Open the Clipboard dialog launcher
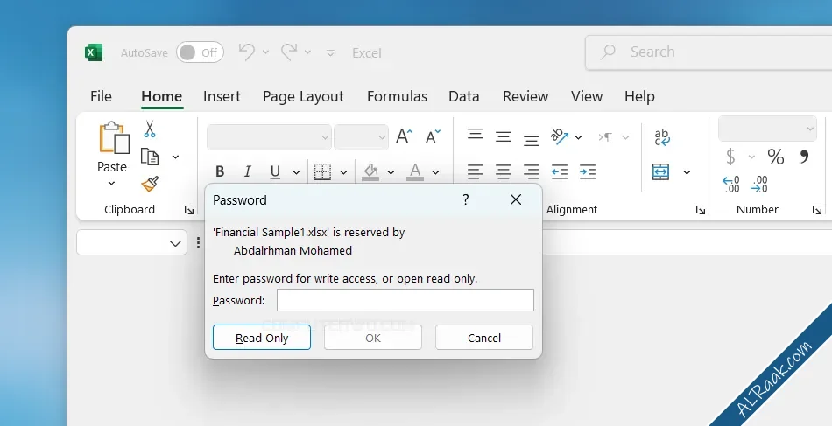Viewport: 832px width, 426px height. 189,210
